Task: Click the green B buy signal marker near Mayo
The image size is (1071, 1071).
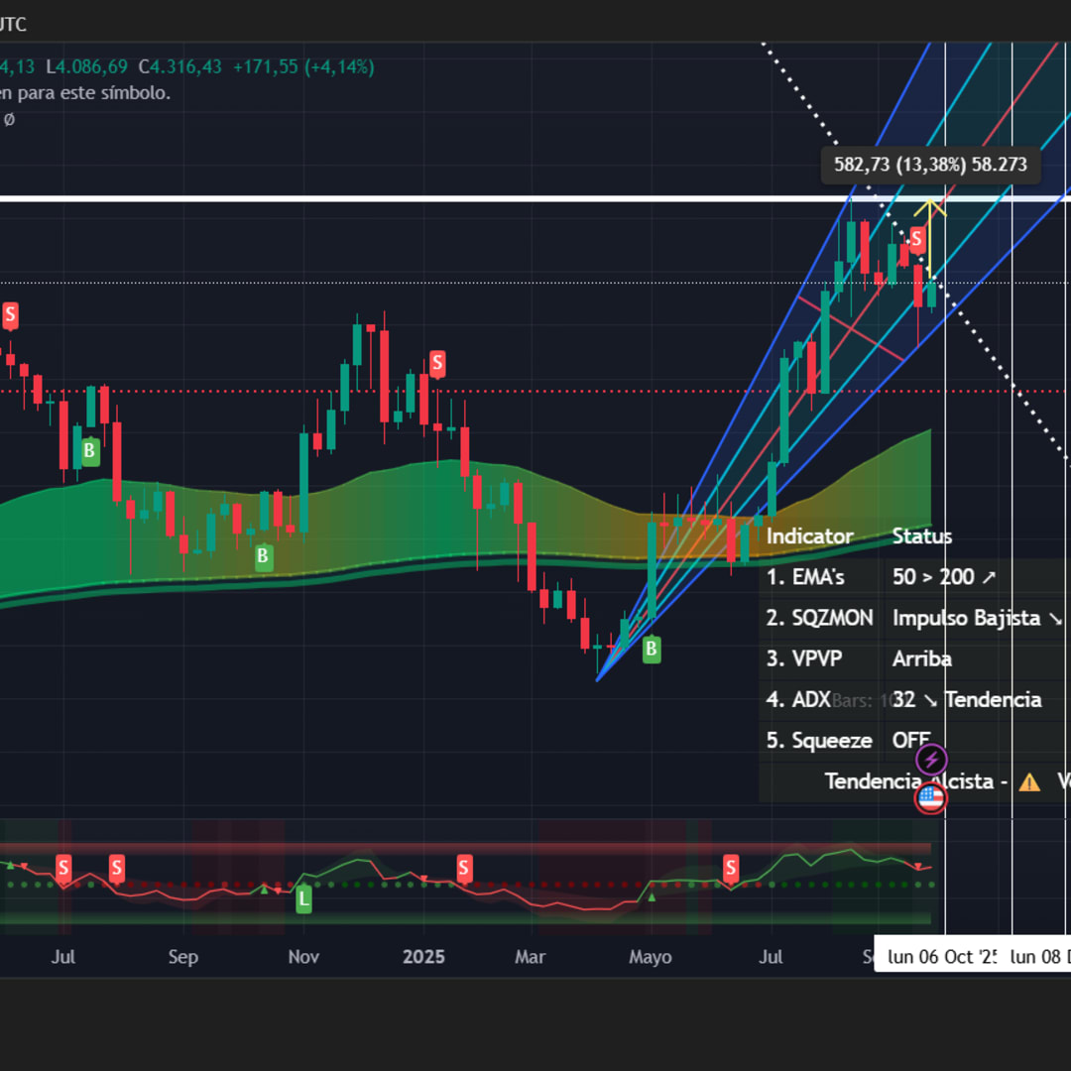Action: 652,650
